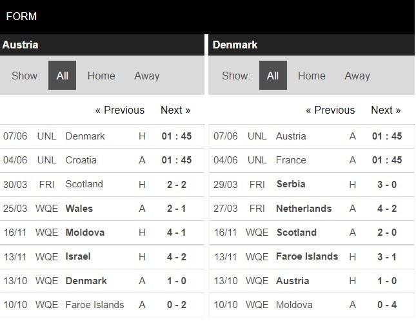
Task: Go to Next fixtures for Austria
Action: click(175, 110)
